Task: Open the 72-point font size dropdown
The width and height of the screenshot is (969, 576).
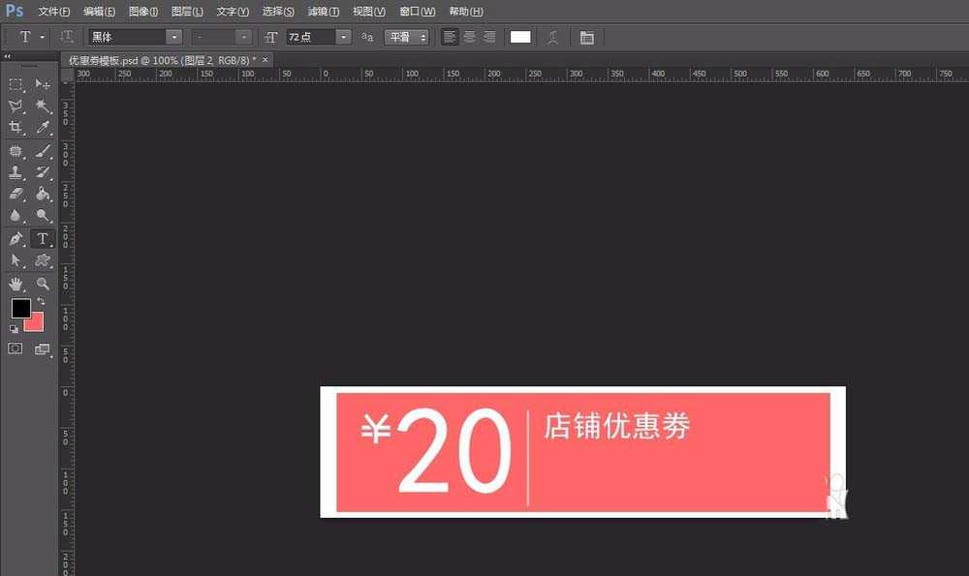Action: [345, 37]
